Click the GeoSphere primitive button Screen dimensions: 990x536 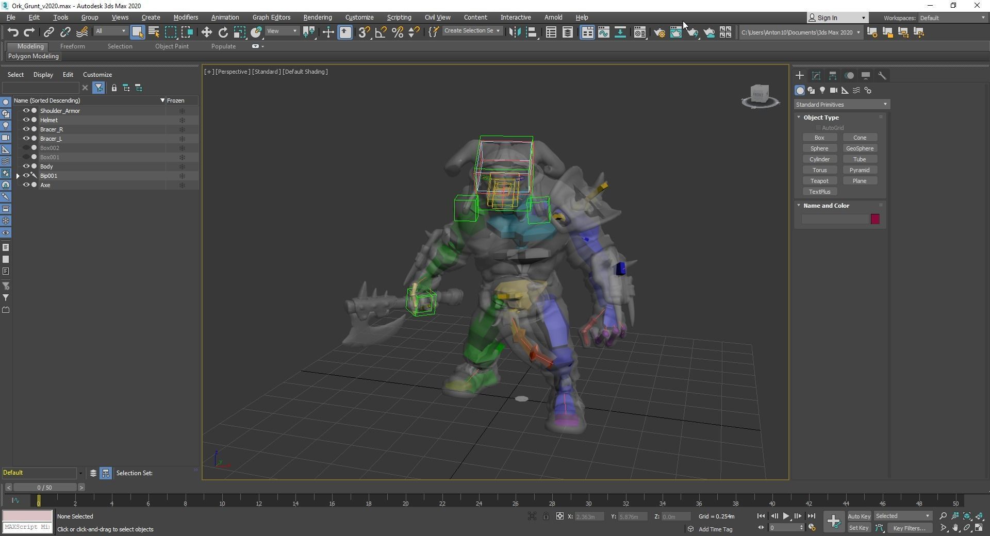(x=860, y=148)
